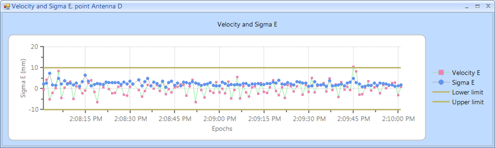Click the y-axis value 0

(x=36, y=88)
